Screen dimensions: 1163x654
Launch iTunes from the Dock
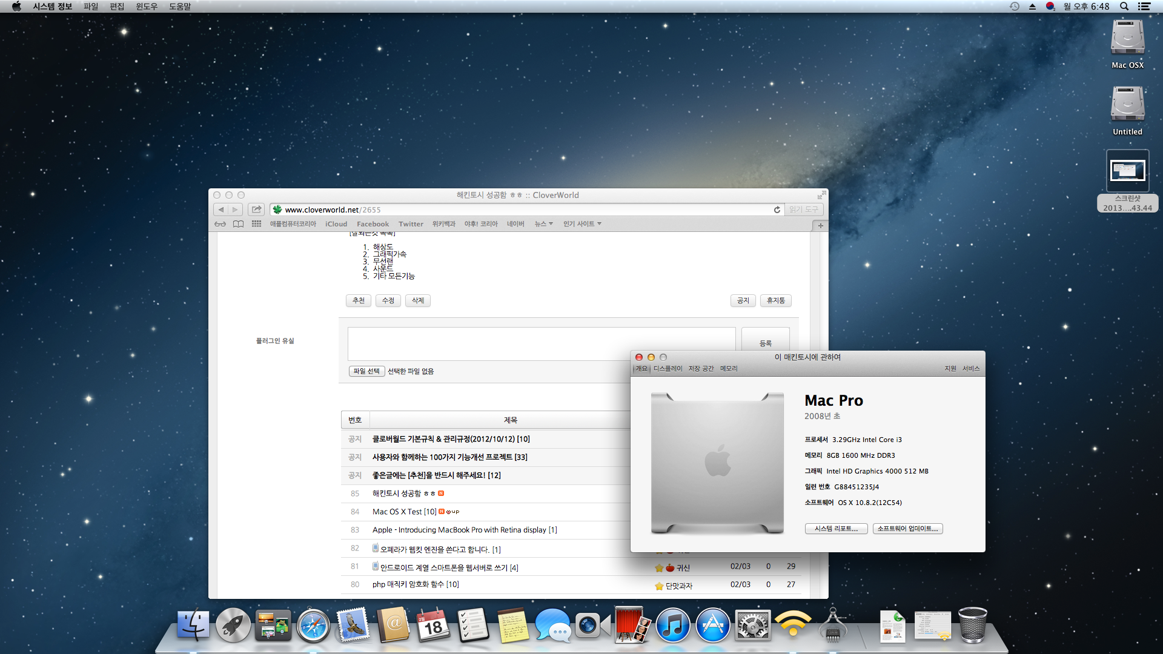(x=672, y=626)
